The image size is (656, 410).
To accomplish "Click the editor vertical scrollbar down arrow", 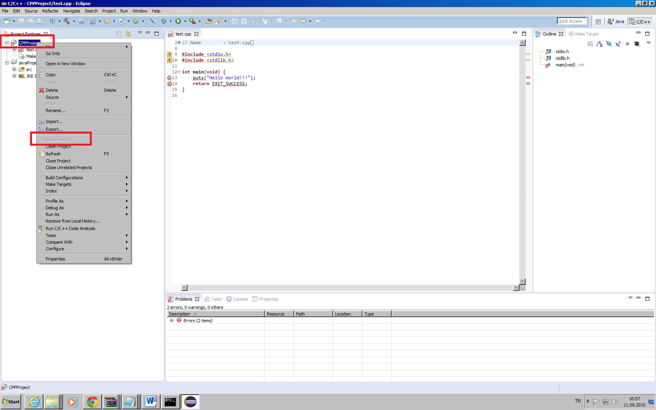I will point(522,282).
